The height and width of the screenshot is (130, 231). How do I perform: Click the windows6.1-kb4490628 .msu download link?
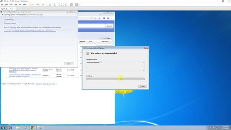[30, 31]
